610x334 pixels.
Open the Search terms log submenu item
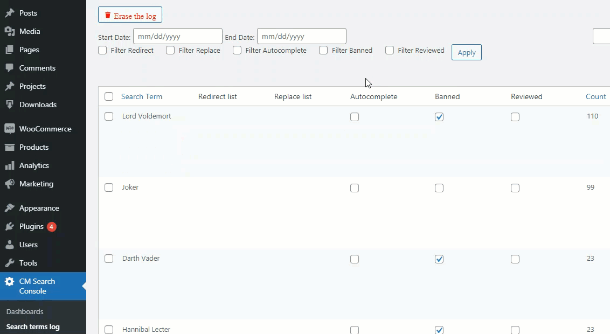coord(33,326)
